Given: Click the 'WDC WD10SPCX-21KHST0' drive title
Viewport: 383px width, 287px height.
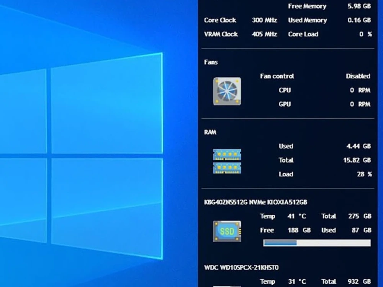Looking at the screenshot, I should 241,268.
